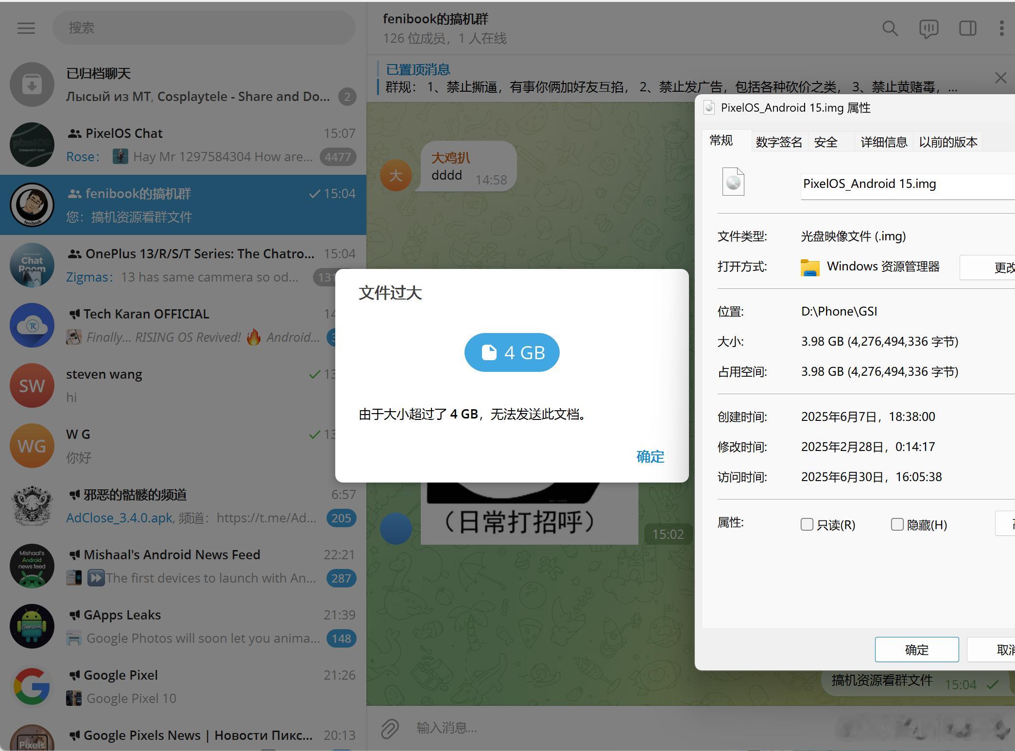Click 确定 button in properties window
This screenshot has height=751, width=1015.
click(x=916, y=650)
